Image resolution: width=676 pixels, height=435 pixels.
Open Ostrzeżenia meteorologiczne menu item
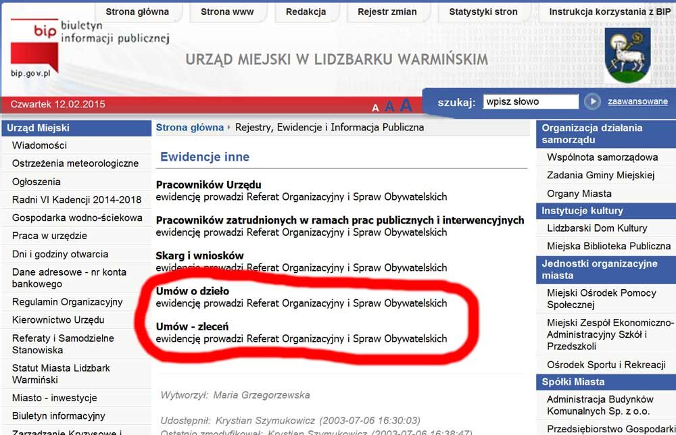pyautogui.click(x=76, y=163)
